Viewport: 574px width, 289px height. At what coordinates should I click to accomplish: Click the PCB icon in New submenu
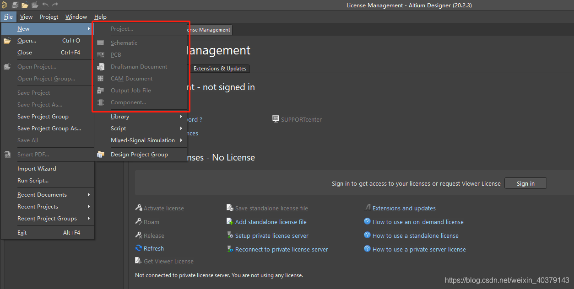tap(101, 55)
